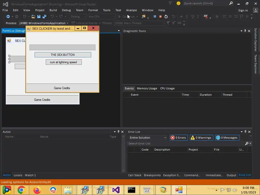Click the Navigate Backward arrow icon
The height and width of the screenshot is (195, 260).
point(8,17)
